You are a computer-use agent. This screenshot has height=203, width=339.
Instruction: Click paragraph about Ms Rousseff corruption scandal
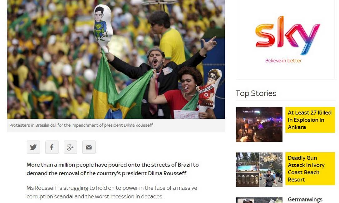coord(112,192)
